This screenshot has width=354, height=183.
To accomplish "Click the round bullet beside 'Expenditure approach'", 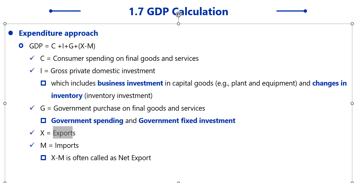I will click(11, 33).
